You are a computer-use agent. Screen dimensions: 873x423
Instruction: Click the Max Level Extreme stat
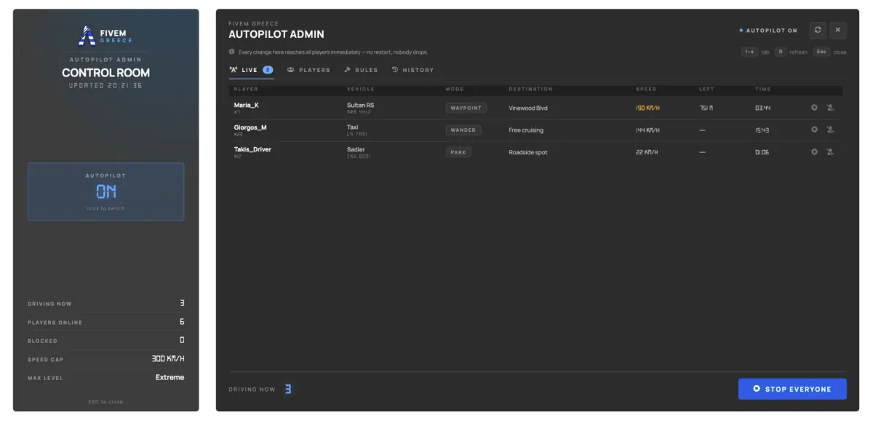click(x=105, y=377)
